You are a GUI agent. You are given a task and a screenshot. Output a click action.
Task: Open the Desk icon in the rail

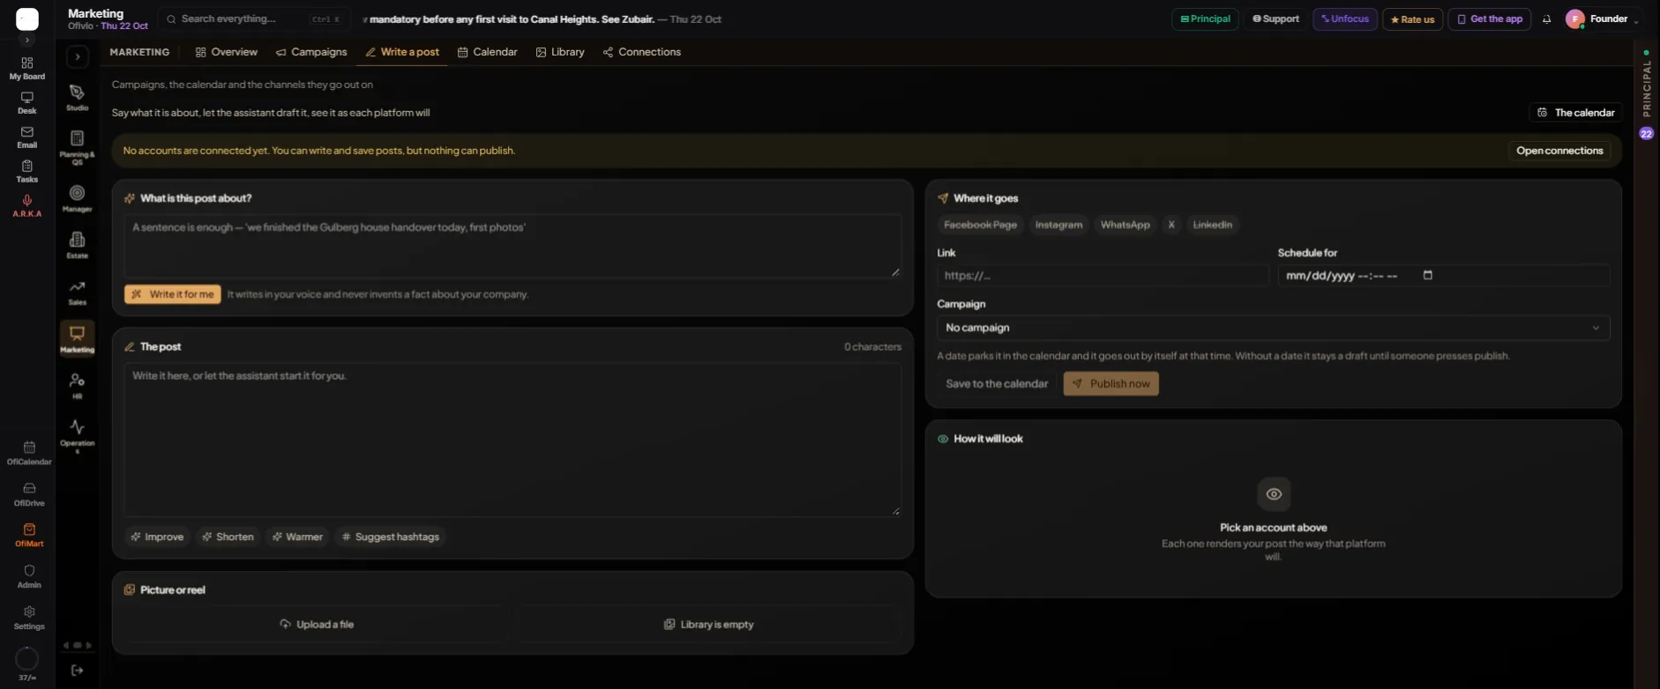point(27,103)
